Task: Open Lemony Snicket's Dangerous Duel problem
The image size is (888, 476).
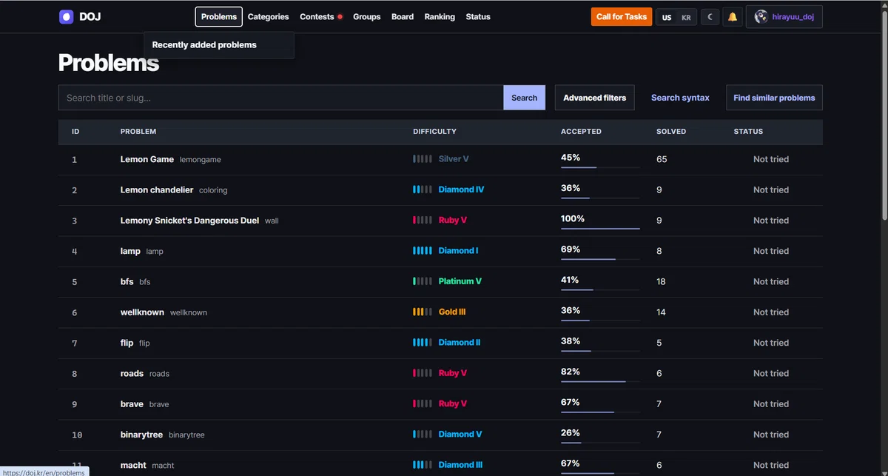Action: click(189, 221)
